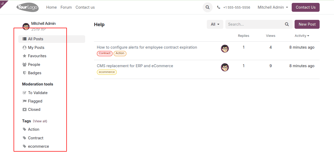Click the Action tag checkbox icon
The height and width of the screenshot is (155, 334).
24,129
